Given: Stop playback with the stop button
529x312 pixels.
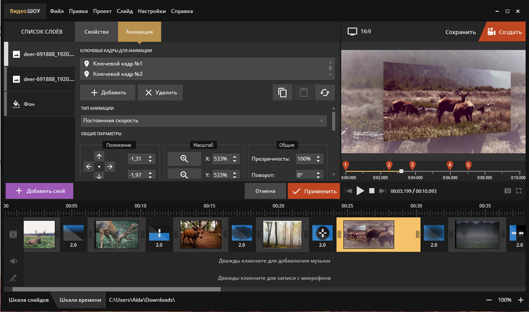Looking at the screenshot, I should 372,191.
